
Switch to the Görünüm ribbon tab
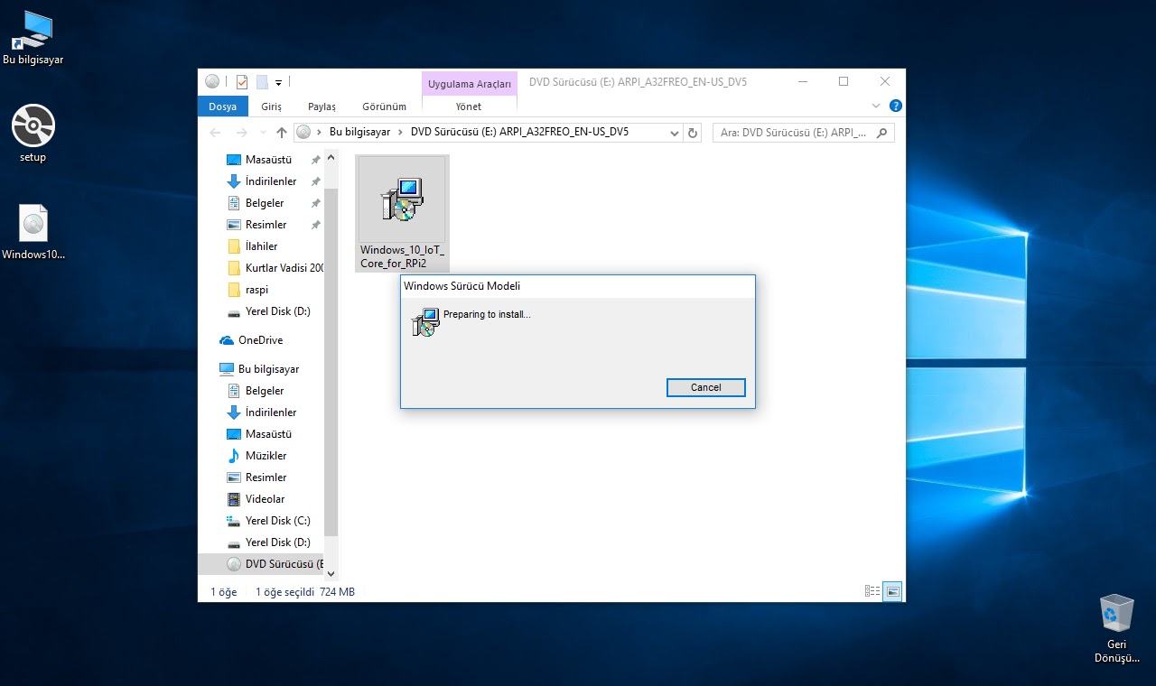384,107
